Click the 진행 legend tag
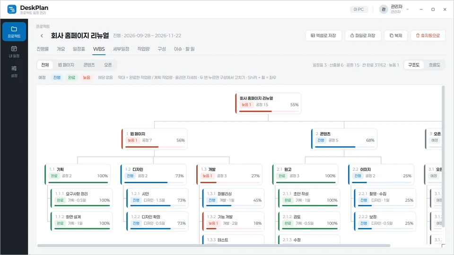The height and width of the screenshot is (255, 454). point(57,77)
